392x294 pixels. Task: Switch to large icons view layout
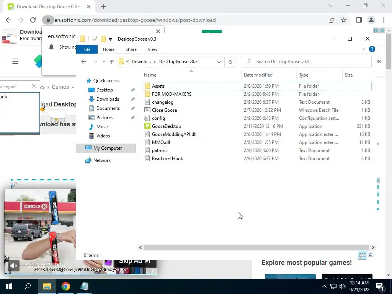371,255
